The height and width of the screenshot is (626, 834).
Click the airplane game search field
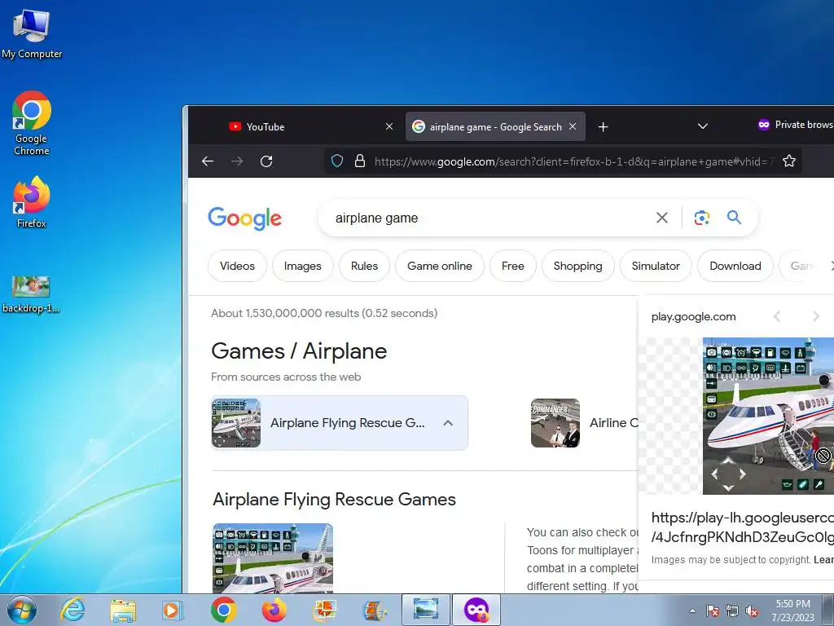[x=489, y=218]
